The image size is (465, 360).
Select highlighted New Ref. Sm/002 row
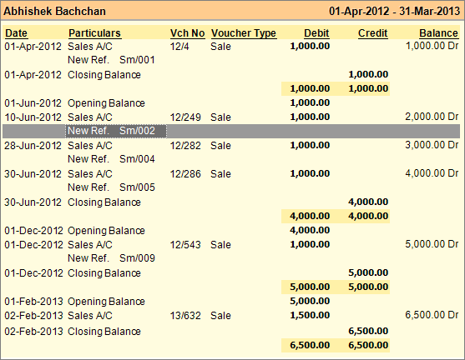tap(231, 131)
